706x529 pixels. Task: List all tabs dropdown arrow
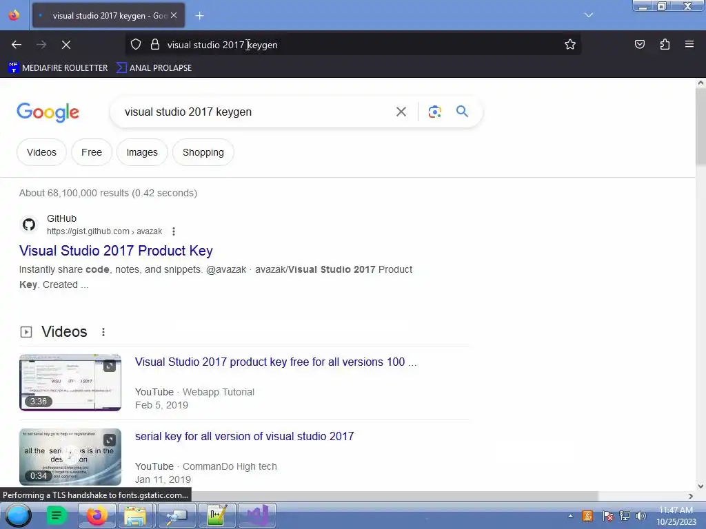[x=589, y=15]
